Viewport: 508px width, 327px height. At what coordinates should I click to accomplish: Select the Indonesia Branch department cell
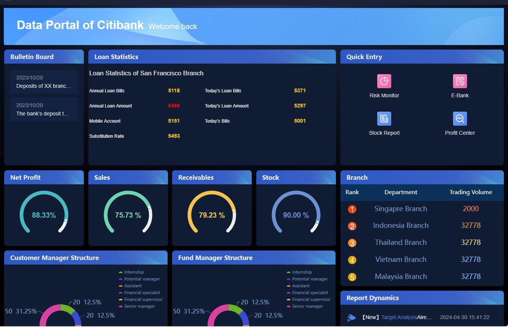click(401, 226)
